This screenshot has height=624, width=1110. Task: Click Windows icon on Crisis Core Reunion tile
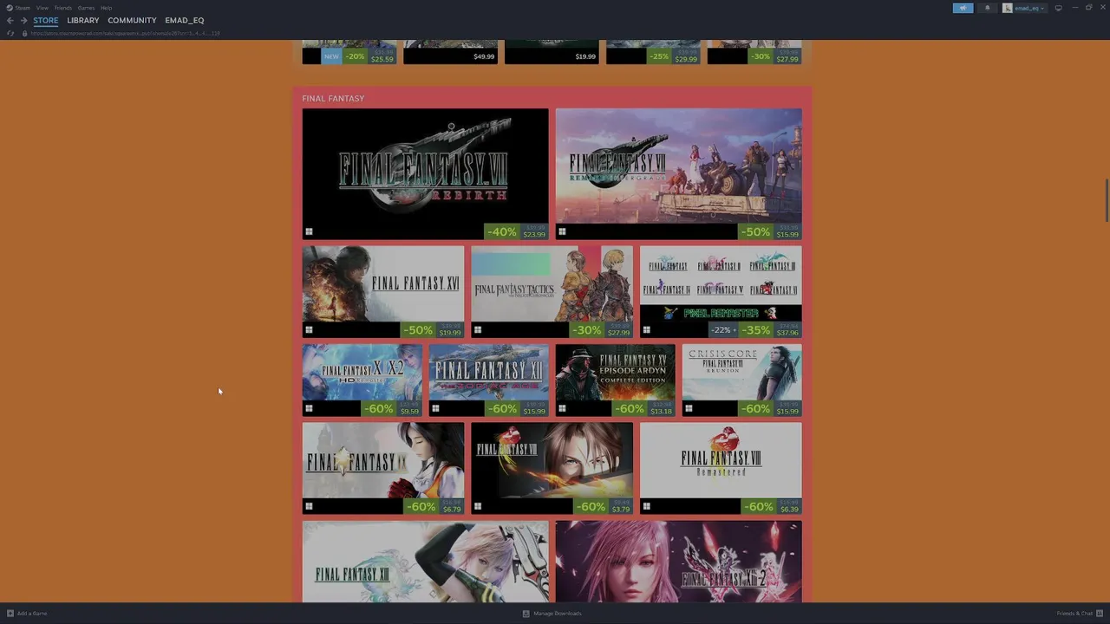(689, 408)
